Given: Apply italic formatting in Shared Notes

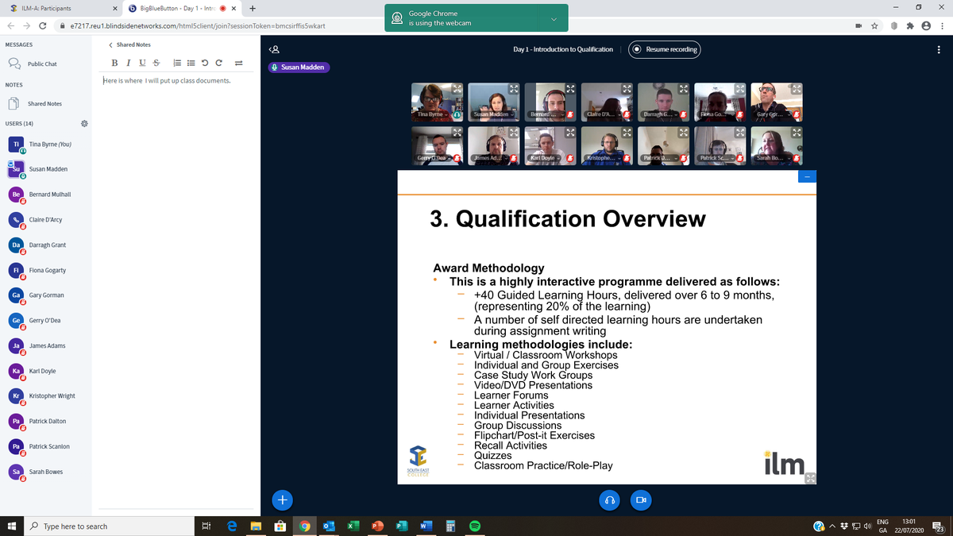Looking at the screenshot, I should (129, 63).
